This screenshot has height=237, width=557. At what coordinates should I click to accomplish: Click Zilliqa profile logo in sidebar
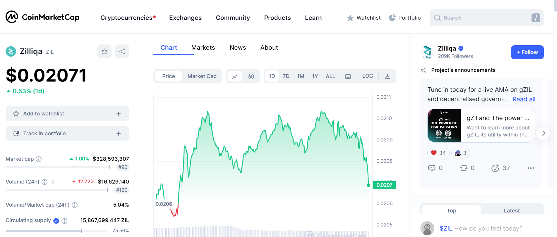click(x=427, y=52)
